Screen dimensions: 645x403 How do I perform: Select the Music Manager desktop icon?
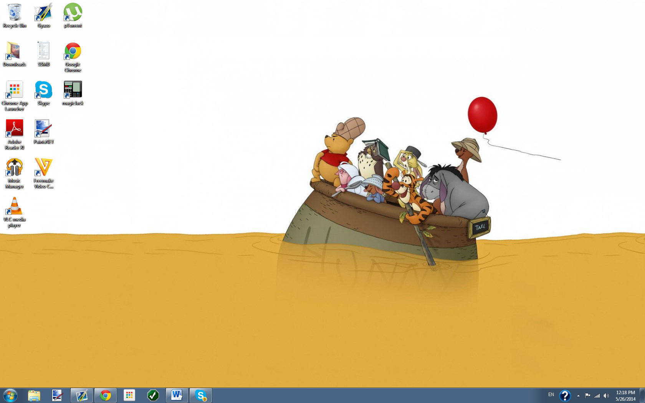pyautogui.click(x=15, y=173)
